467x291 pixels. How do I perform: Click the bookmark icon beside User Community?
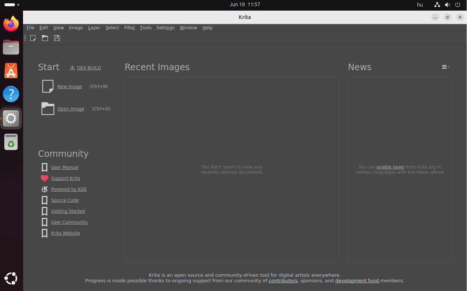pos(45,222)
